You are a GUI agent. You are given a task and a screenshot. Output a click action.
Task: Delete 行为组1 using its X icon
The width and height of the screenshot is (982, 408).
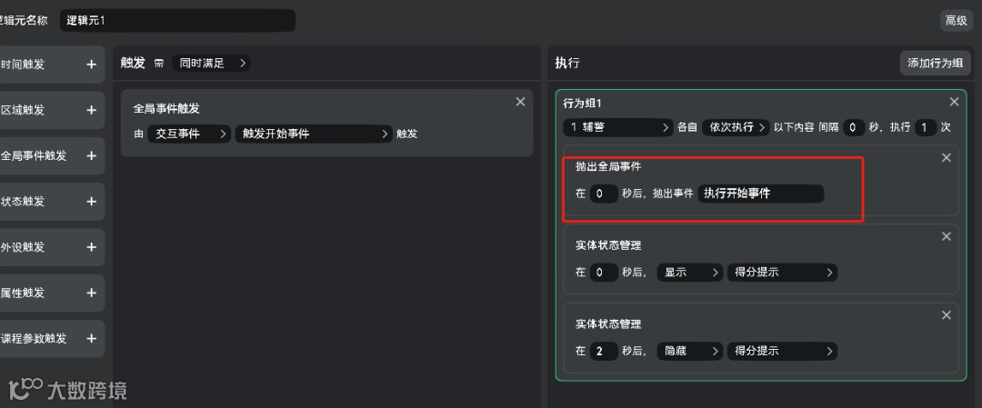pyautogui.click(x=954, y=102)
